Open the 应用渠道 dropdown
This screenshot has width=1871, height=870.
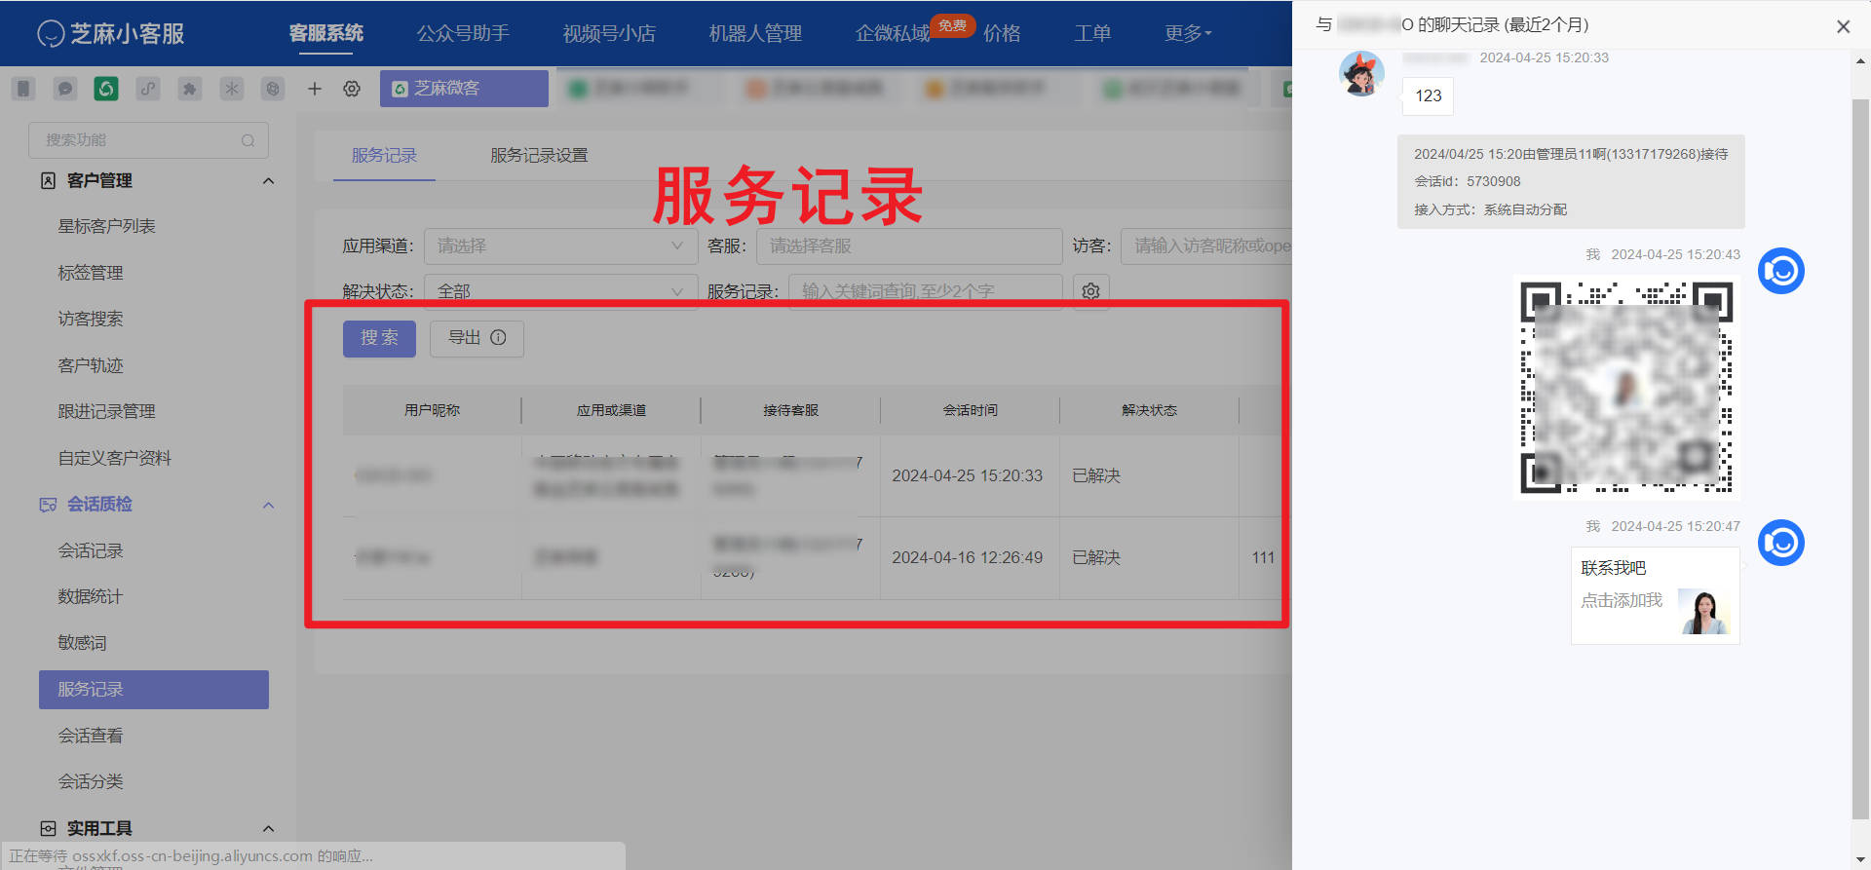(560, 246)
